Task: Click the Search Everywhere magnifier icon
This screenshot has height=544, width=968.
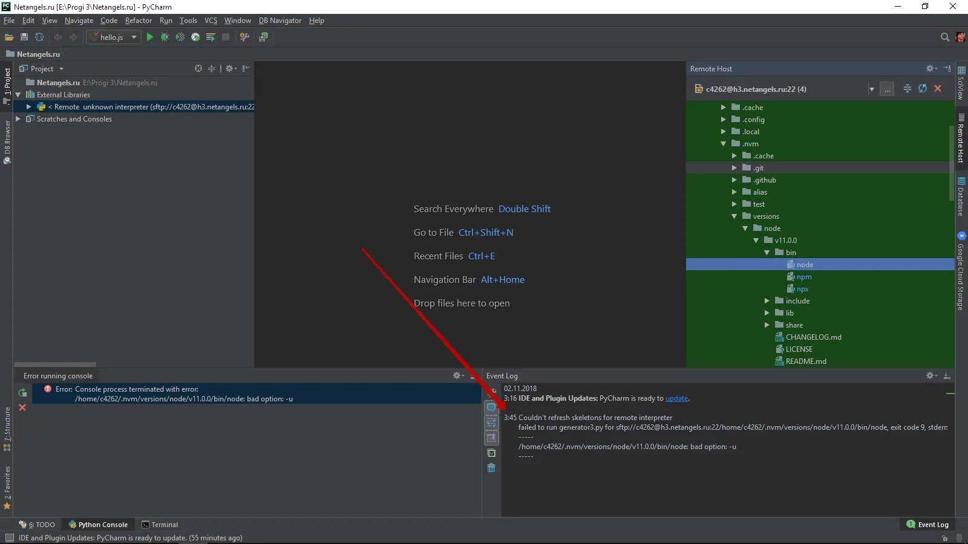Action: coord(945,37)
